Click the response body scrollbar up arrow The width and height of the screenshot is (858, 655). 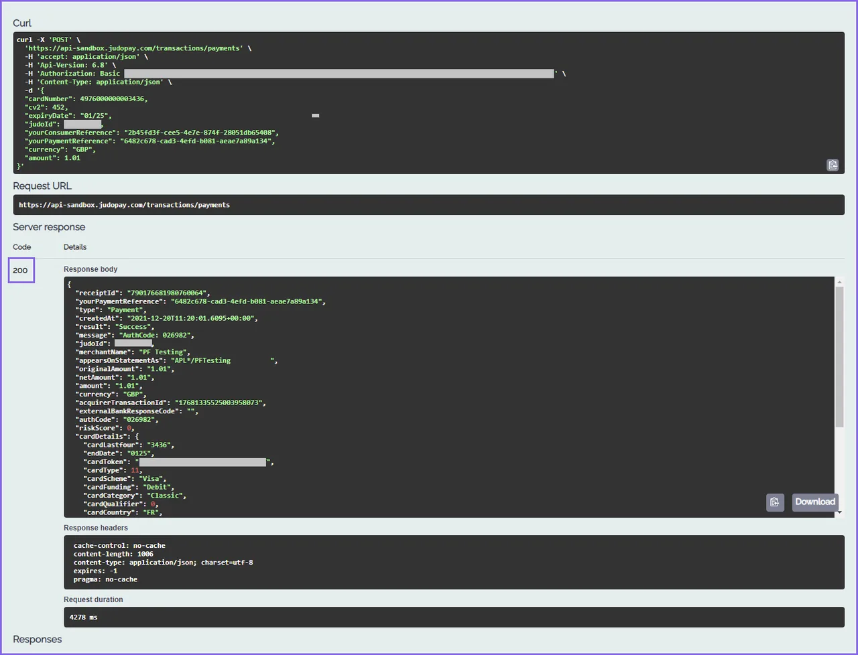pyautogui.click(x=839, y=282)
